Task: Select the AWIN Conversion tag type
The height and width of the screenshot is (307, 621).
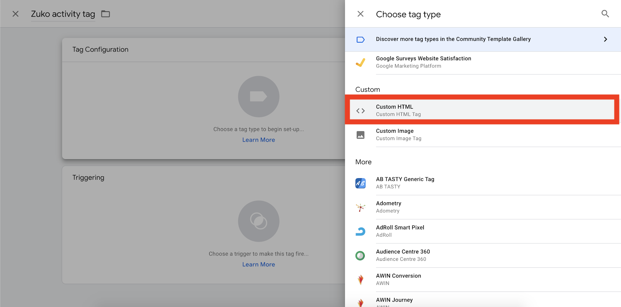Action: [483, 279]
